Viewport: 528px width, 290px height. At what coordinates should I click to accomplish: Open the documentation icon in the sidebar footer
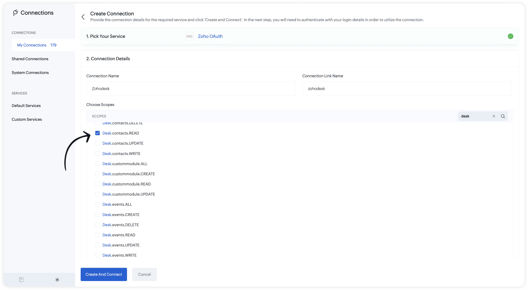point(21,280)
